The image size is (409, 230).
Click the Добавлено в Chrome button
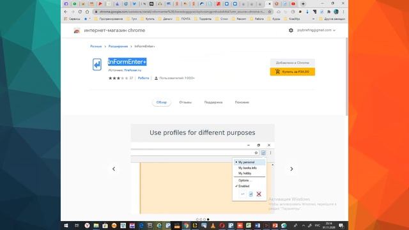click(293, 63)
